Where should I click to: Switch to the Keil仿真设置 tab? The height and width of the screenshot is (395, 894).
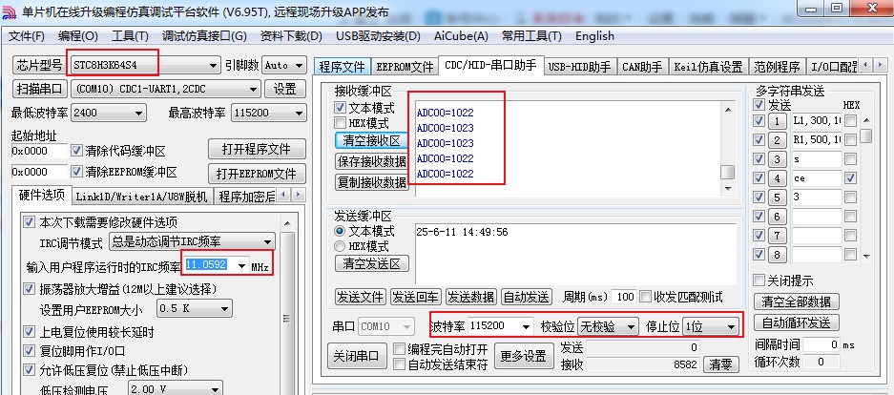(708, 67)
